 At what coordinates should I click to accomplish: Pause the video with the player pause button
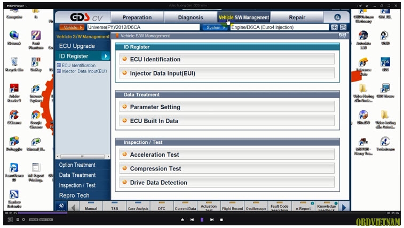tap(202, 219)
